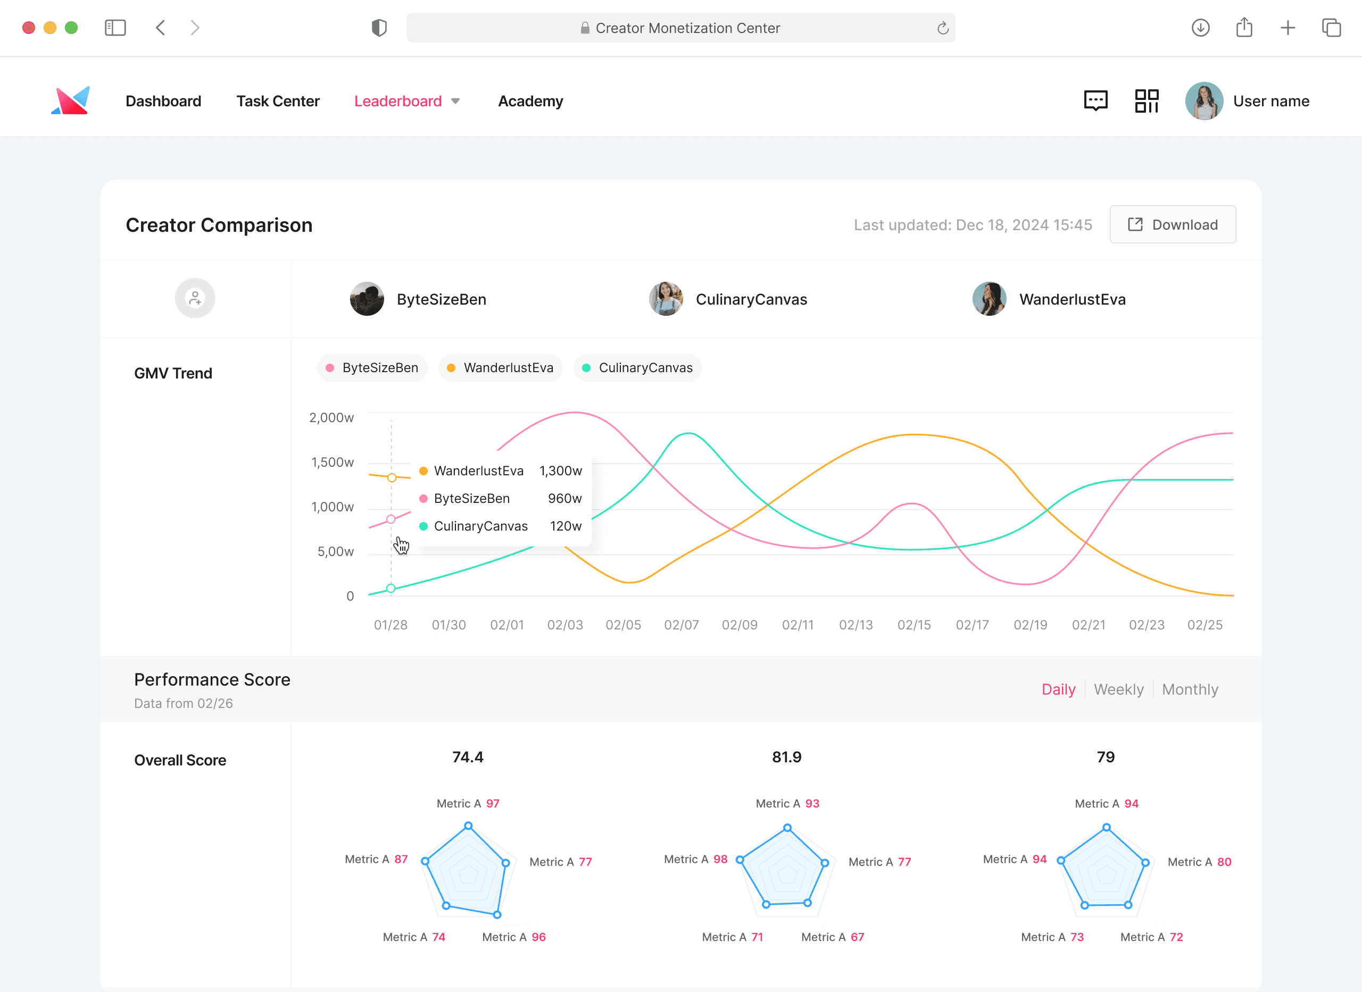Click the tooltip value 1,300w
The width and height of the screenshot is (1362, 992).
tap(561, 471)
